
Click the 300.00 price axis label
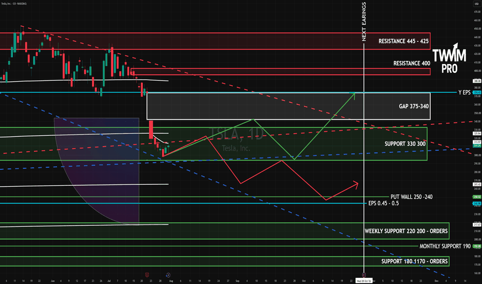click(x=477, y=155)
